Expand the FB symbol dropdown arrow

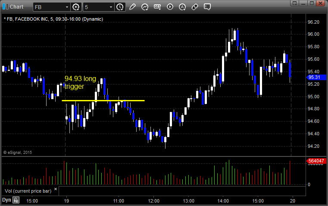point(67,7)
